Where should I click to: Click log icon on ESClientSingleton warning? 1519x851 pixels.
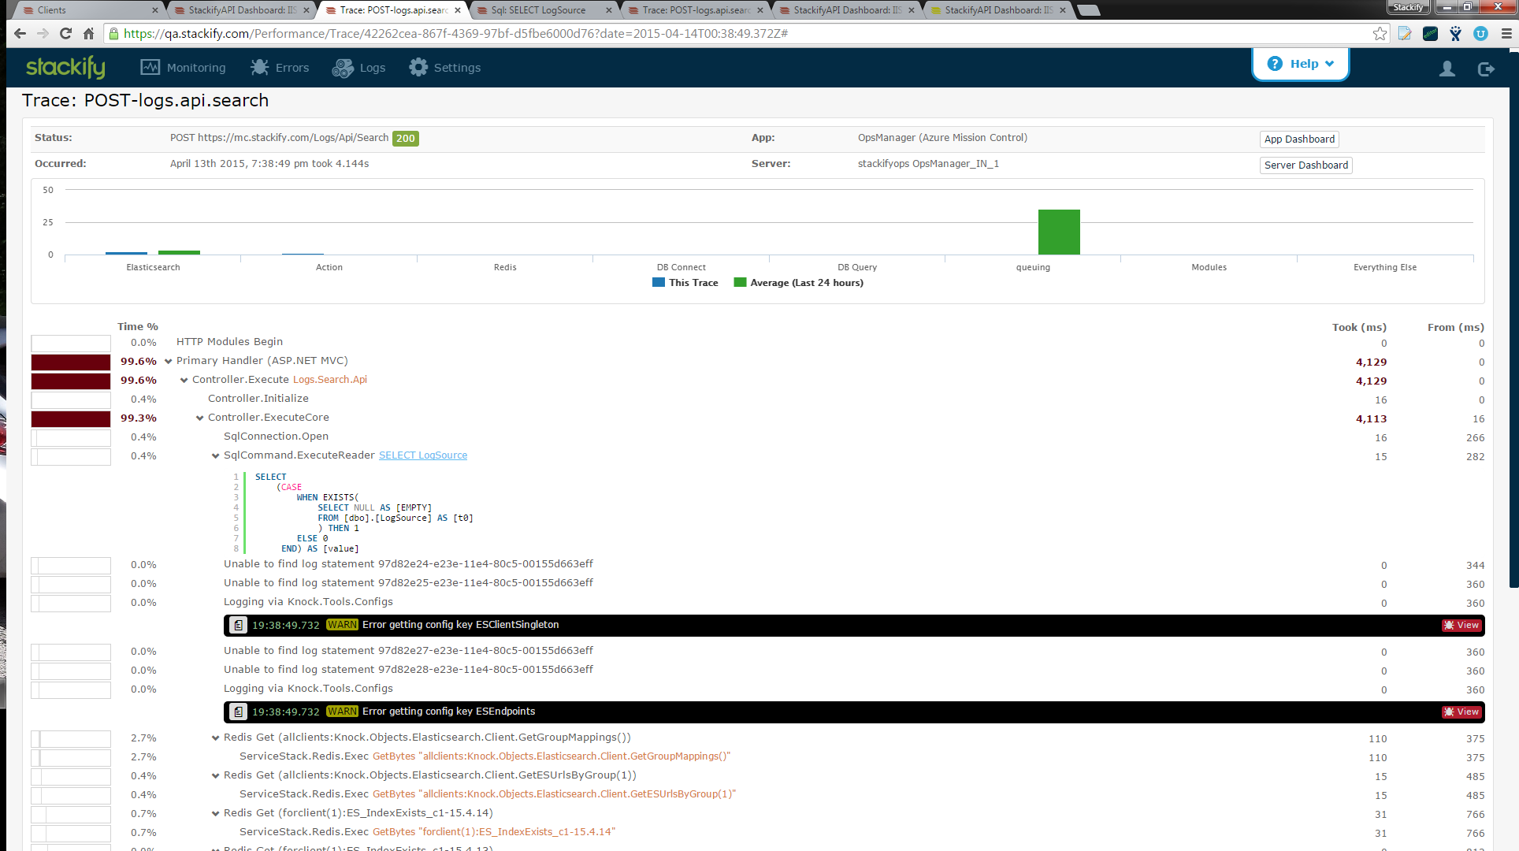point(238,625)
